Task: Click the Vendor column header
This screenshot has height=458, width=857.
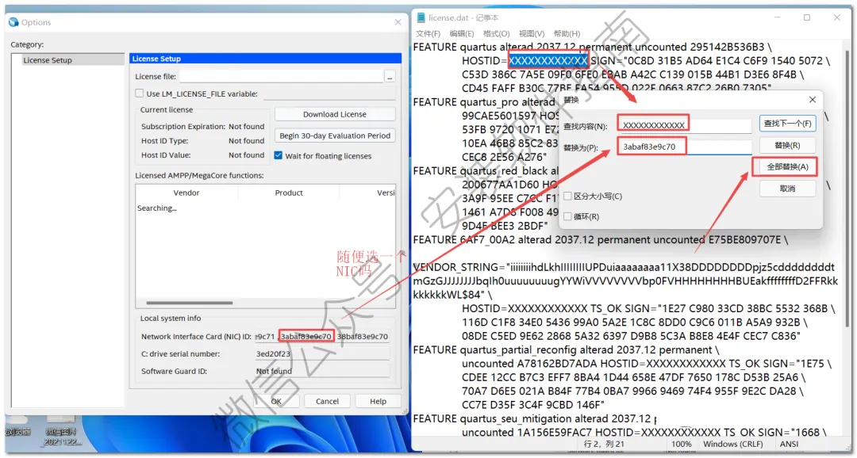Action: tap(186, 193)
